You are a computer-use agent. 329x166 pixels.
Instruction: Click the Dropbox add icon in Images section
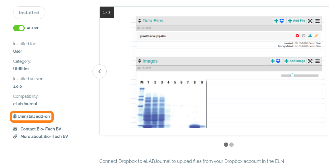(275, 61)
